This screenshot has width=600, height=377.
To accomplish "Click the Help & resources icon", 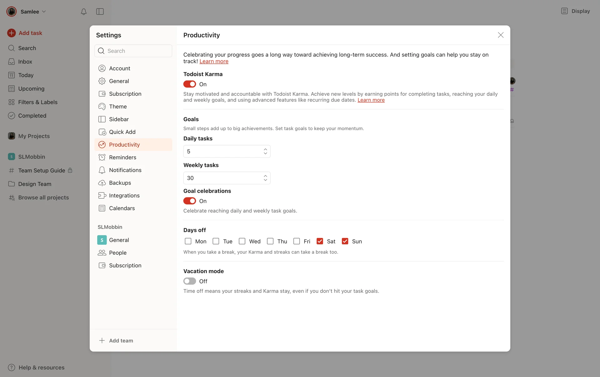I will coord(12,367).
